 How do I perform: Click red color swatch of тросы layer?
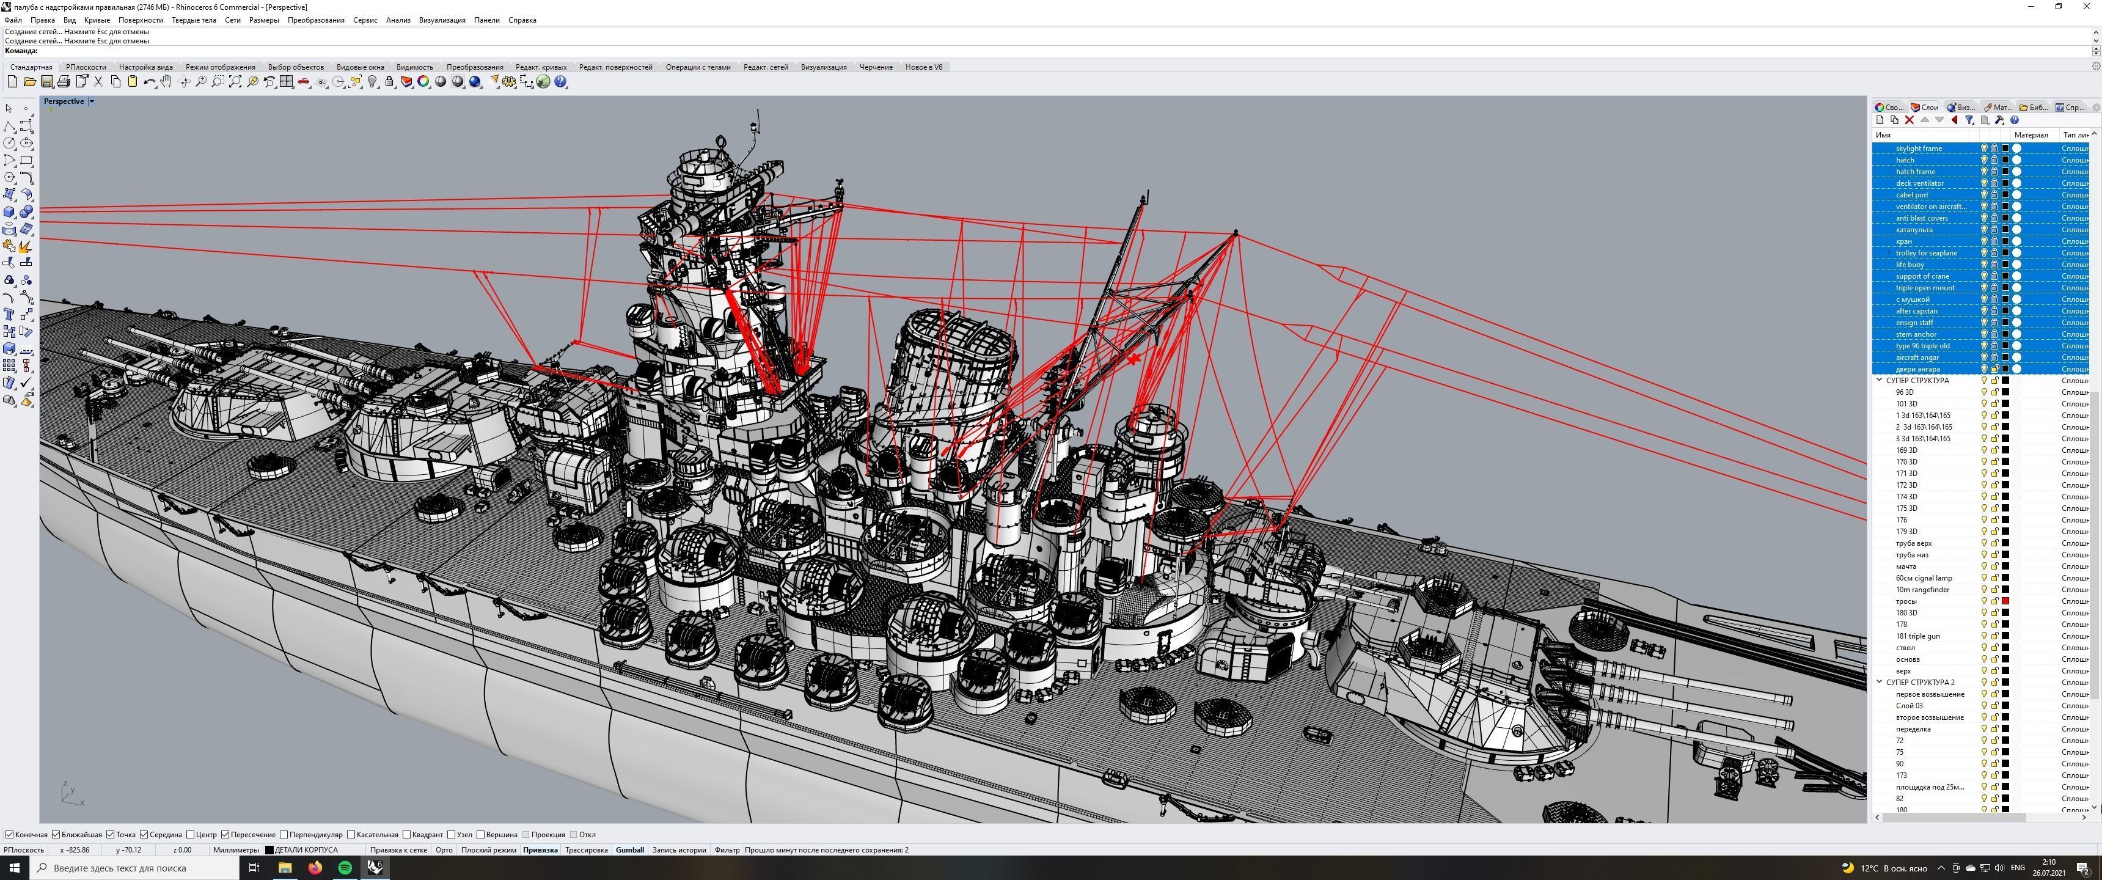click(2005, 601)
